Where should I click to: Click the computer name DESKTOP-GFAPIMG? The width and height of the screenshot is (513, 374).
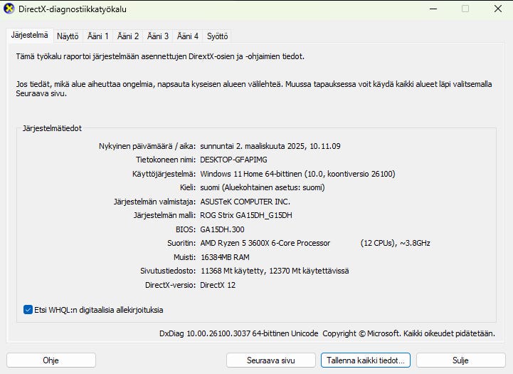(x=233, y=160)
